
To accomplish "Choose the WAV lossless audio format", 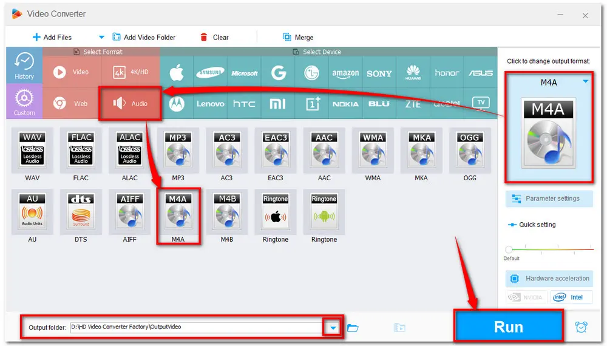I will (32, 150).
